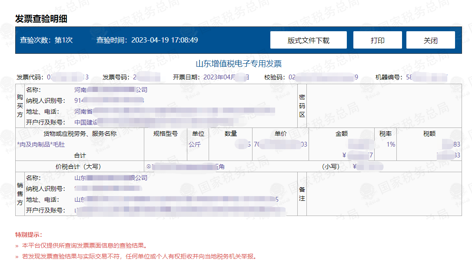Click the *肉及肉制品*毛肚 item

(41, 144)
